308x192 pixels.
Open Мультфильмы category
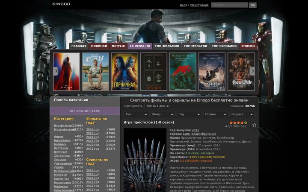pos(64,130)
